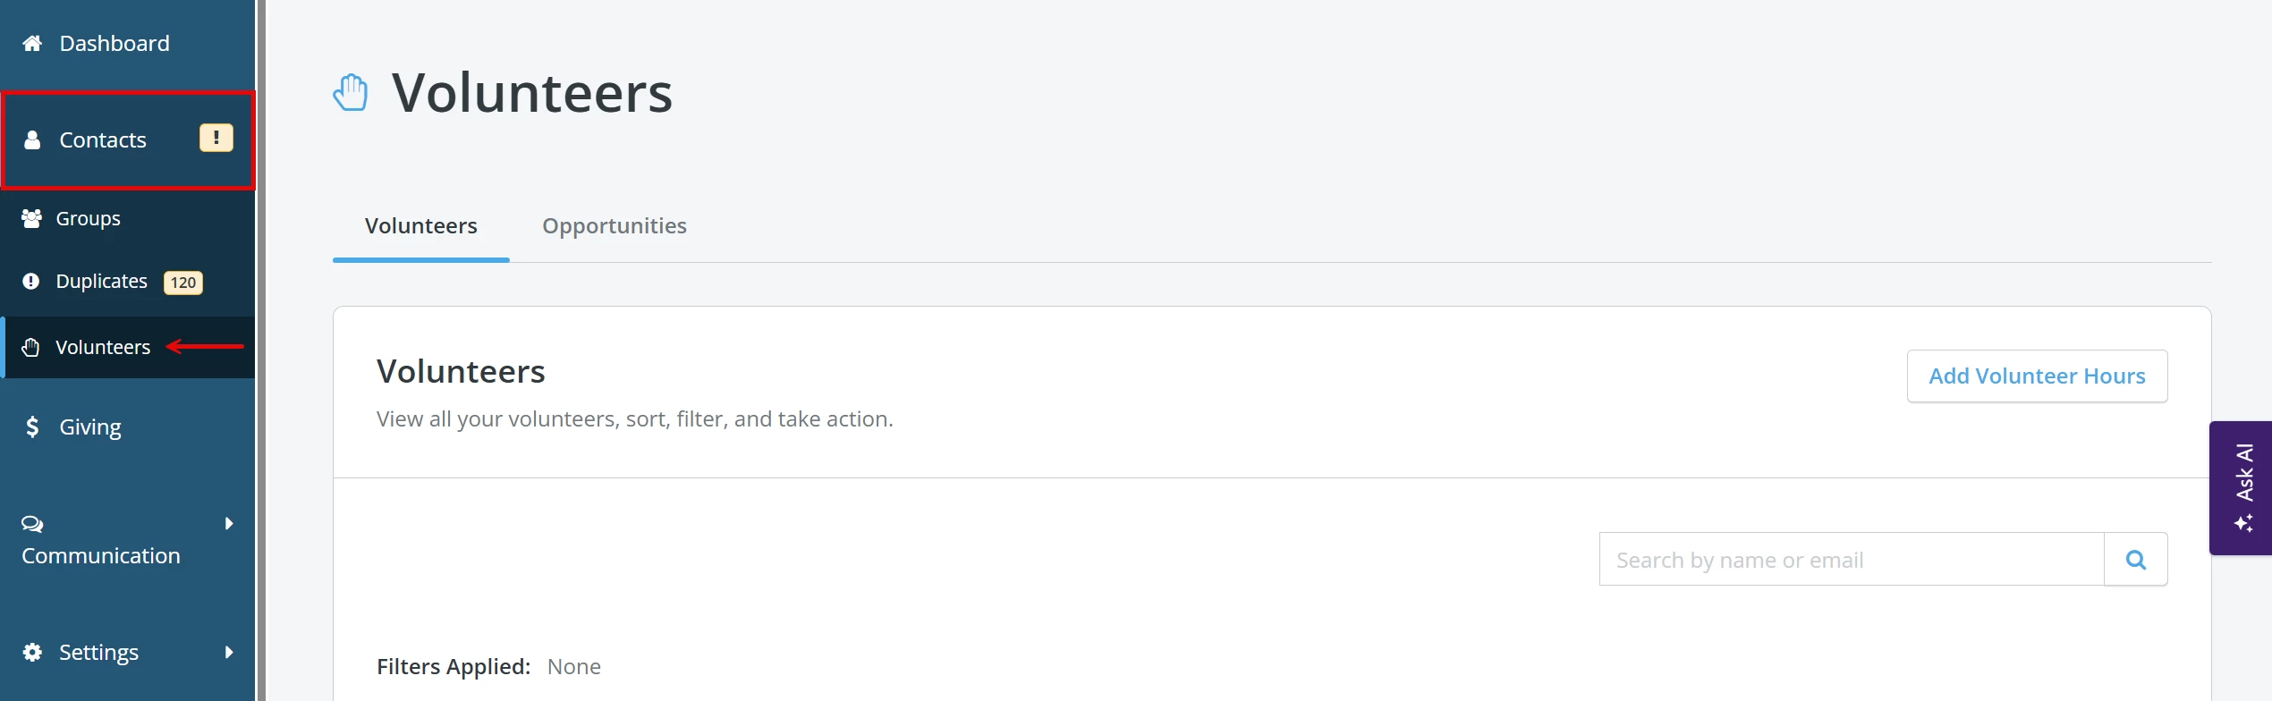Click the Contacts alert notification badge
Viewport: 2272px width, 701px height.
pyautogui.click(x=215, y=138)
